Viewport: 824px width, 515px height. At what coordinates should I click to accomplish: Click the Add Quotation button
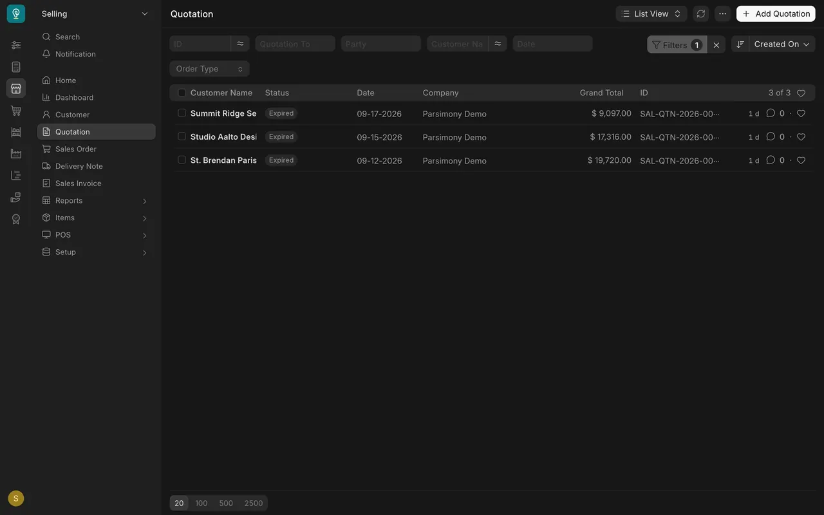[x=776, y=14]
